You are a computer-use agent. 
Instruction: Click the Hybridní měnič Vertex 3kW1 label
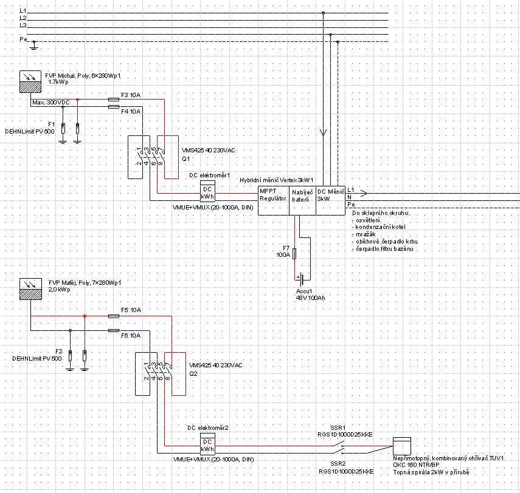276,180
